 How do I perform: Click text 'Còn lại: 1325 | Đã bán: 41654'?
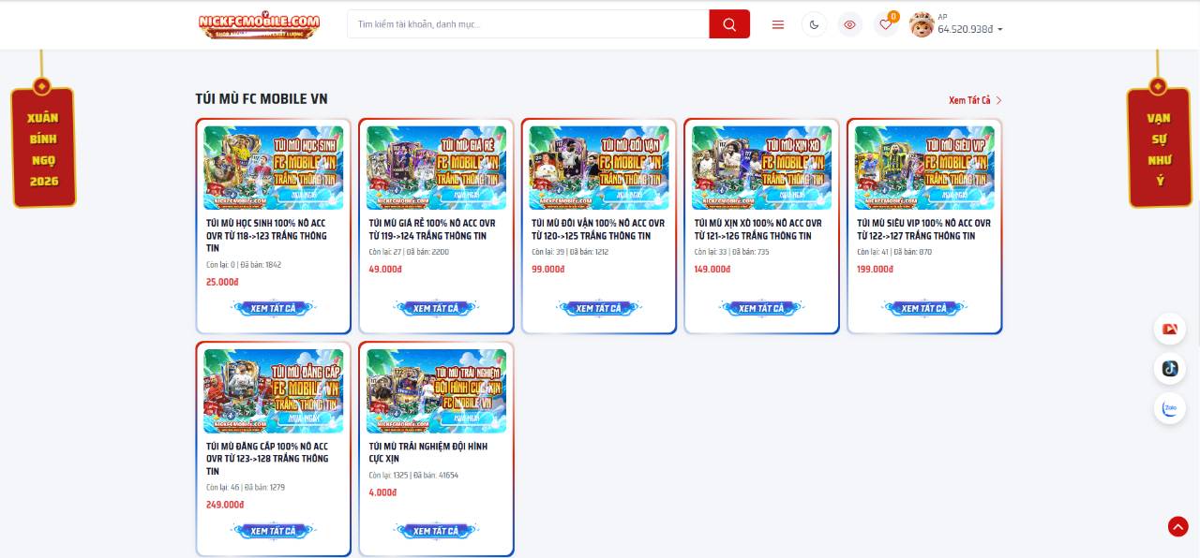click(413, 475)
